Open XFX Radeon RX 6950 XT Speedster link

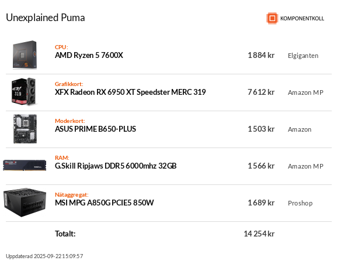(130, 92)
